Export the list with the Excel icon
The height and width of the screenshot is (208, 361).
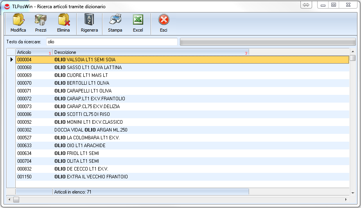138,20
